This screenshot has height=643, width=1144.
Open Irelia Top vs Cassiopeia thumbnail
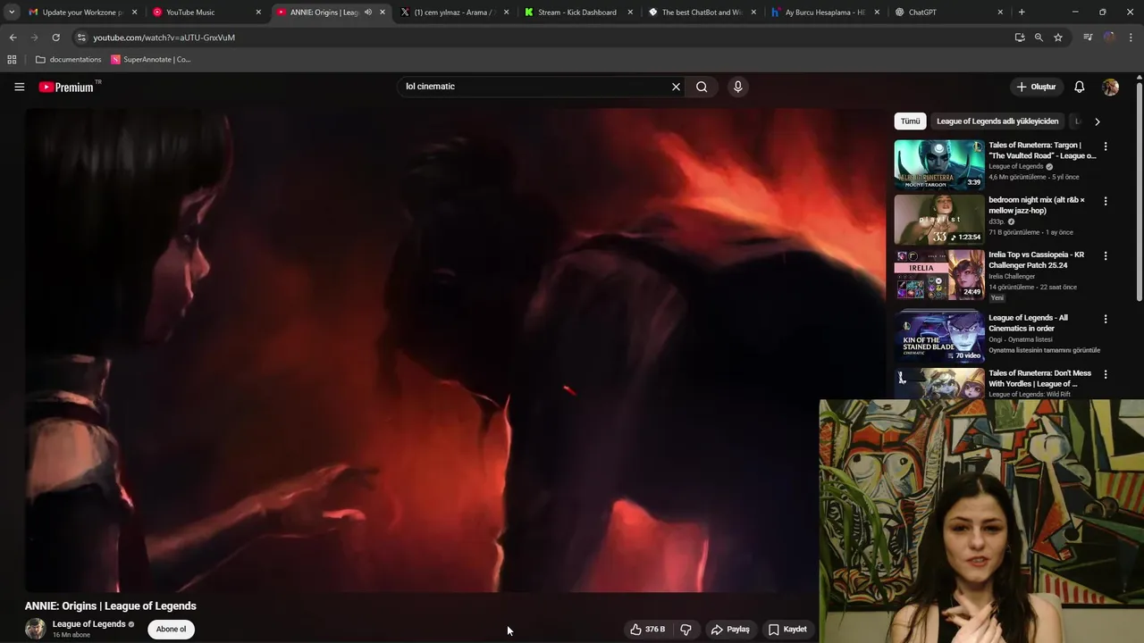click(938, 274)
